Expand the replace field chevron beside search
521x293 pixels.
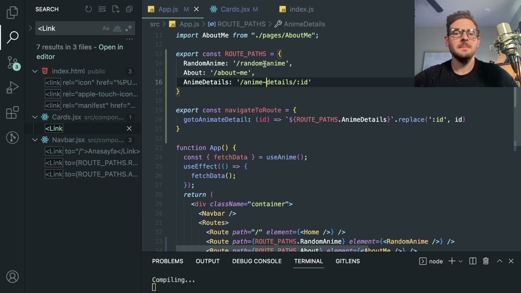tap(30, 28)
